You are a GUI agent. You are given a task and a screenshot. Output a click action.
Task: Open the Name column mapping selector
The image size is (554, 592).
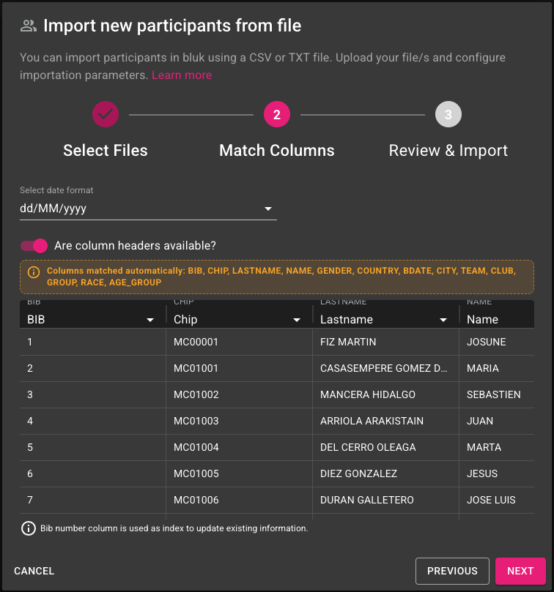pyautogui.click(x=496, y=320)
